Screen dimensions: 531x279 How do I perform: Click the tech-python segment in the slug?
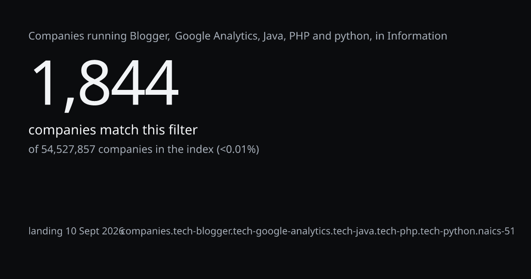click(x=446, y=231)
